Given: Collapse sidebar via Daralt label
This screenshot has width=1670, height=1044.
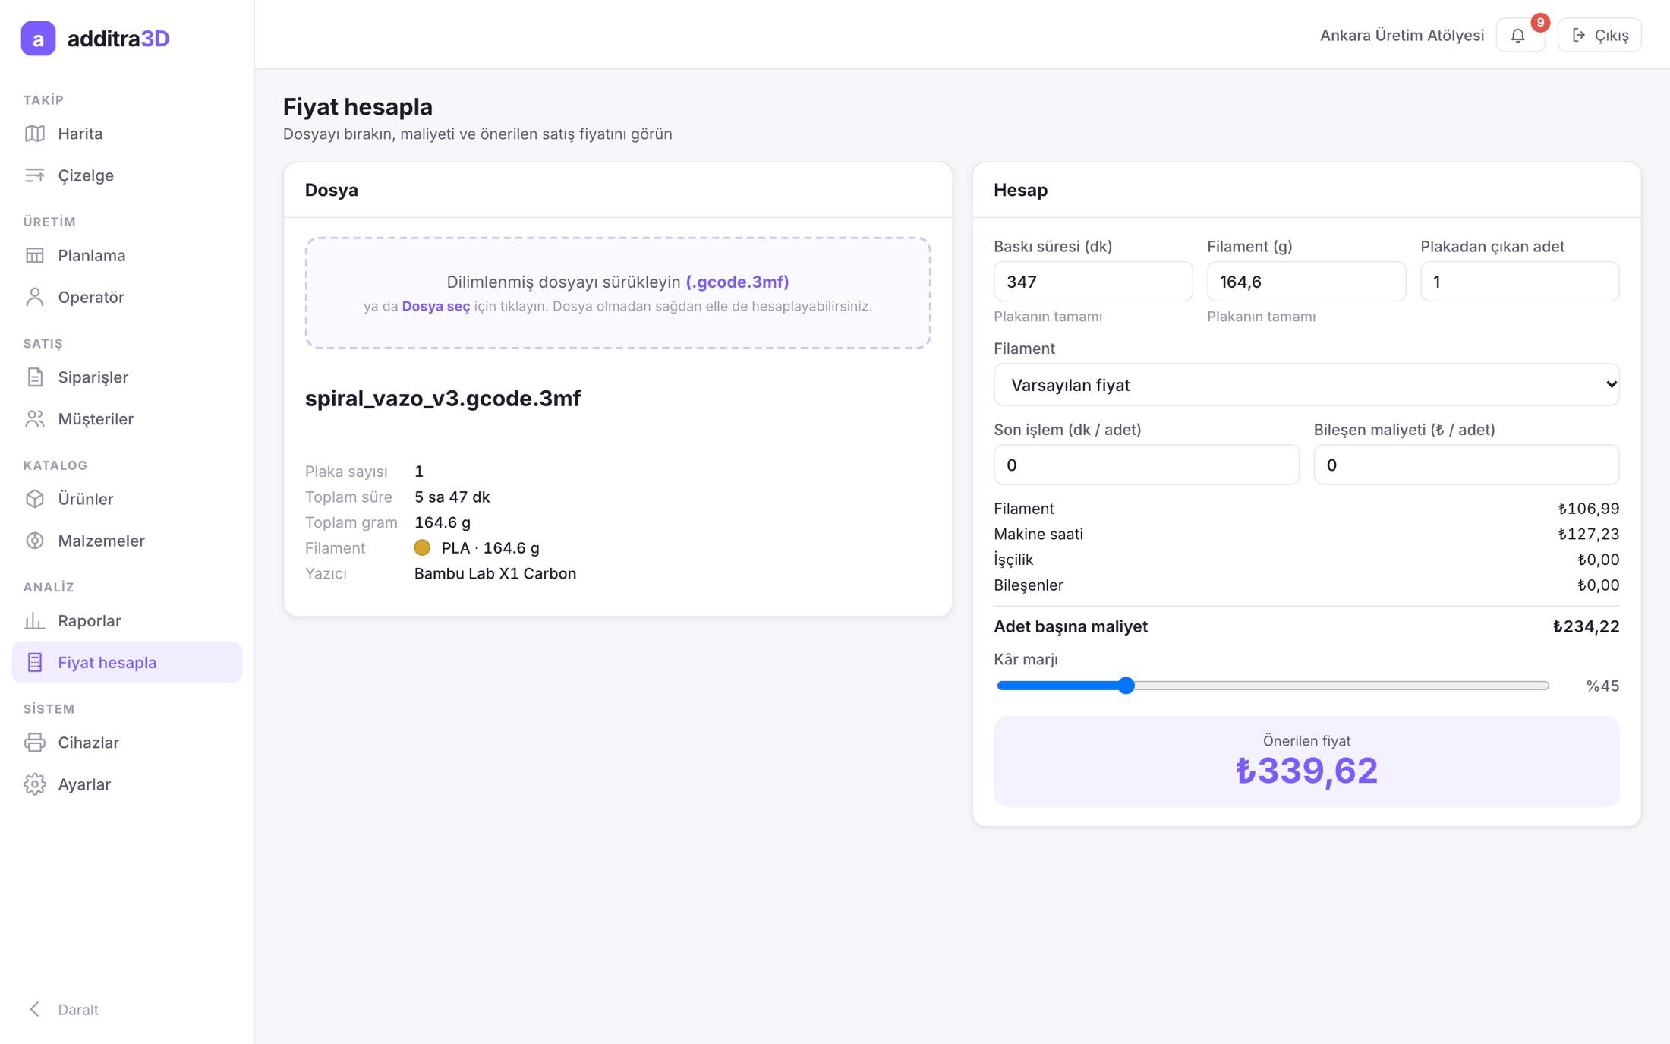Looking at the screenshot, I should (x=78, y=1010).
